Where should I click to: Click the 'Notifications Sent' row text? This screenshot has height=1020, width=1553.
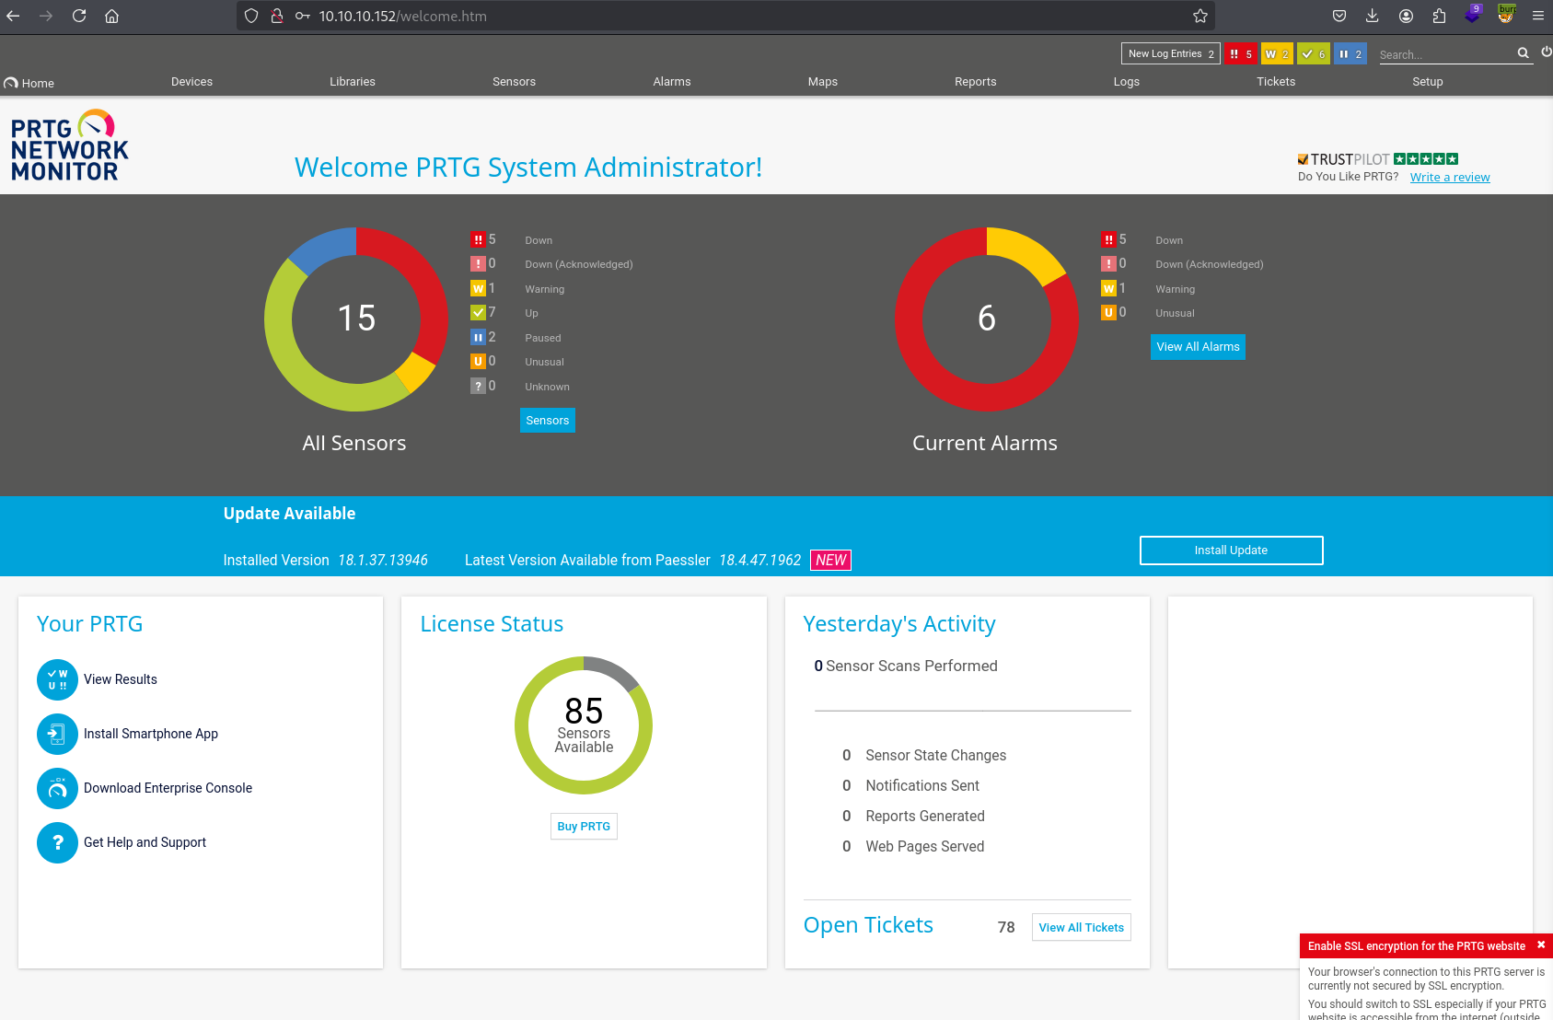(922, 785)
